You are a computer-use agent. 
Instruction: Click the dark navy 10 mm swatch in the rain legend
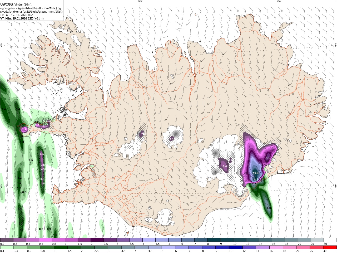point(235,247)
